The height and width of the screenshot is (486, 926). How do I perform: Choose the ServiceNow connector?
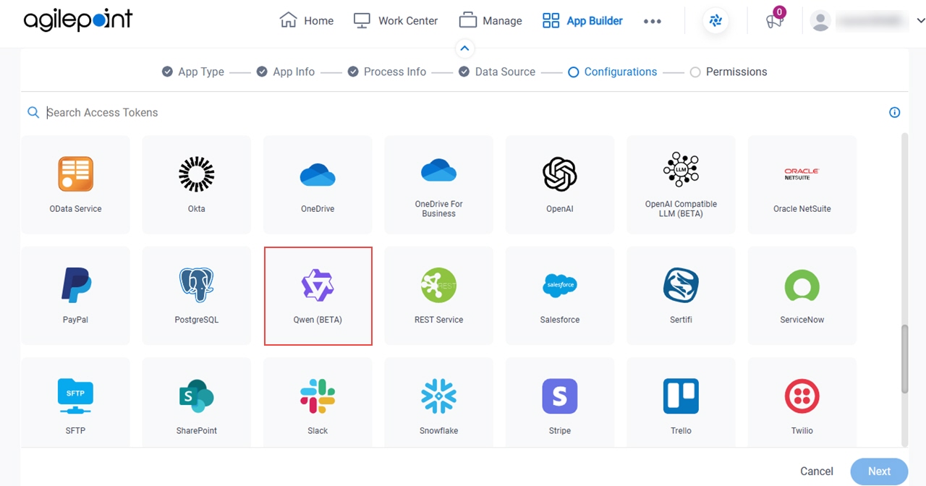(x=802, y=296)
